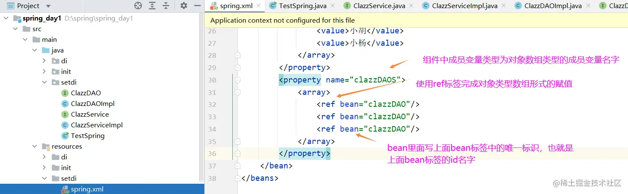This screenshot has width=628, height=194.
Task: Close the TestSpring.java tab
Action: tap(333, 6)
